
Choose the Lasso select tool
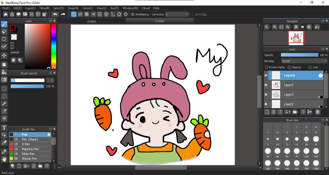point(4,96)
